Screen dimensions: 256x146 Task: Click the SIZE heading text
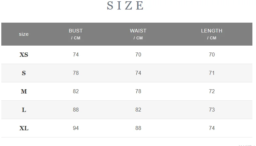point(125,6)
